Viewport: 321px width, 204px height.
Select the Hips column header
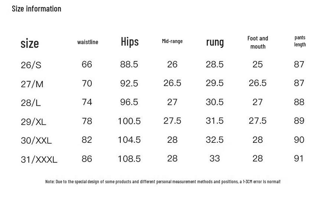(130, 42)
